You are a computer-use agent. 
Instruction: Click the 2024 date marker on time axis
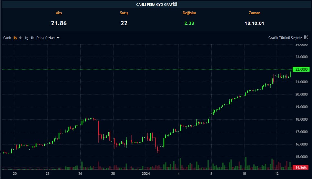tap(146, 174)
